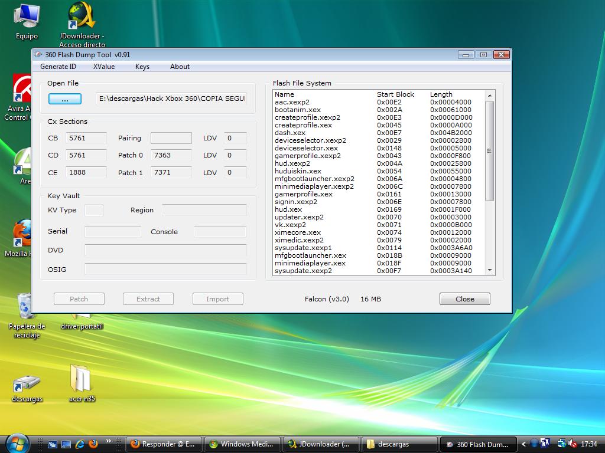Screen dimensions: 605x453
Task: Click the empty Pairing field
Action: [171, 138]
